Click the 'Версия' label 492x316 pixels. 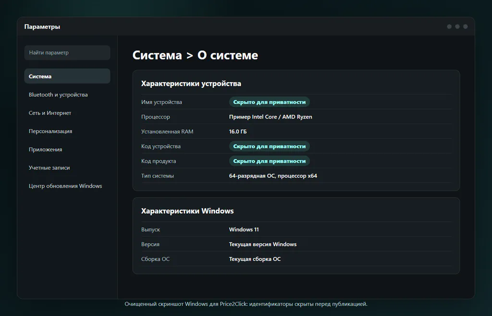coord(150,244)
